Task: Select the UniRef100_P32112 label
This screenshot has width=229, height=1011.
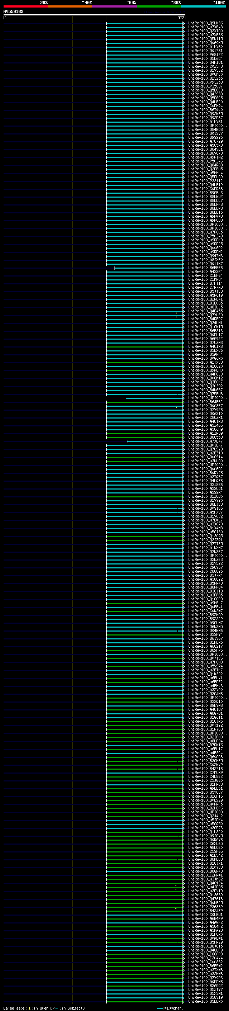Action: [x=205, y=181]
